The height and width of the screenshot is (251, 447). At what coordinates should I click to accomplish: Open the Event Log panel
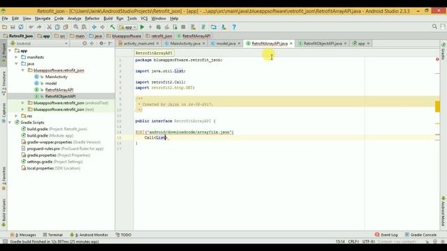pos(386,235)
